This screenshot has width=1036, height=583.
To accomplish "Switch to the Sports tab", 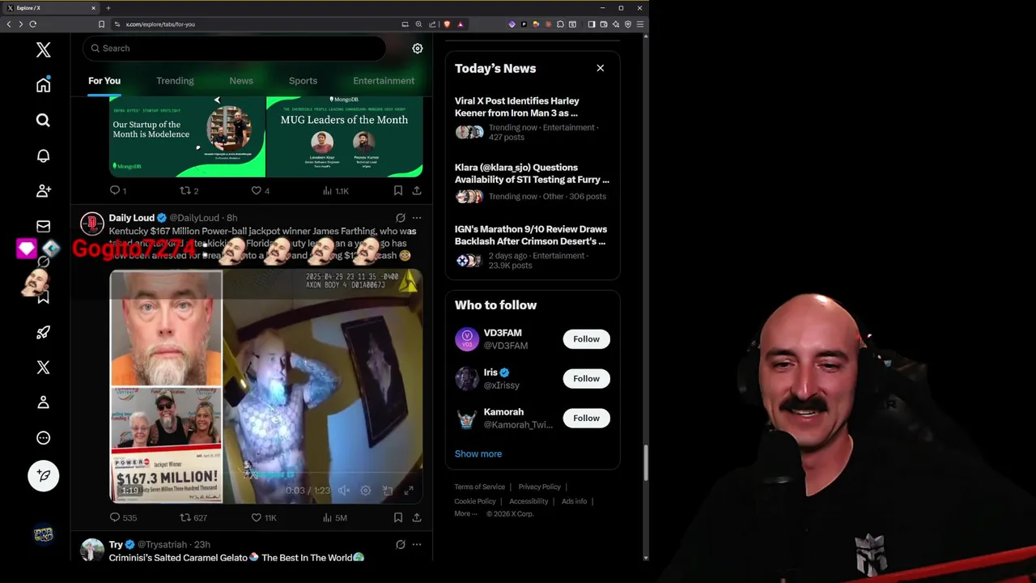I will point(303,81).
